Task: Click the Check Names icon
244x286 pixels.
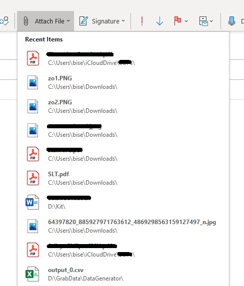Action: tap(4, 21)
